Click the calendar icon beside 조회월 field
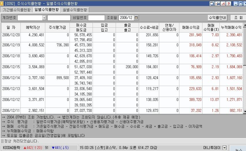Image resolution: width=246 pixels, height=151 pixels. pos(136,18)
